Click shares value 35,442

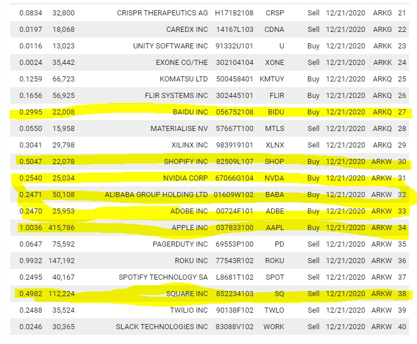[63, 62]
